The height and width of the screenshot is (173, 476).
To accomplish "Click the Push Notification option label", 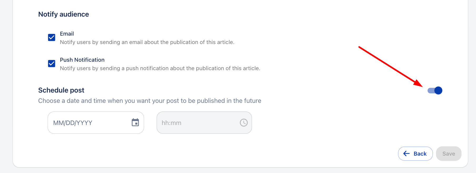I will coord(82,60).
